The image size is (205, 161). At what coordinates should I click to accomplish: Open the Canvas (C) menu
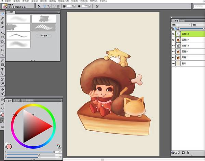click(26, 1)
